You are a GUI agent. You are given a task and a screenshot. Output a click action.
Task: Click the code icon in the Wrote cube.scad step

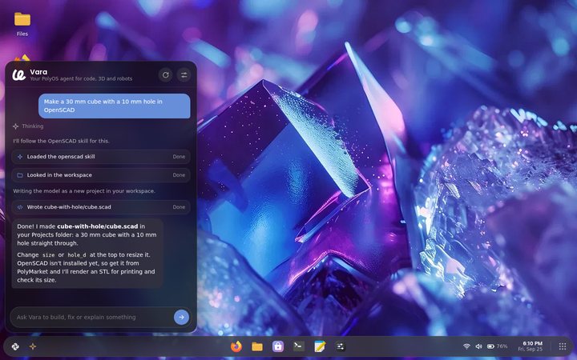pos(20,207)
